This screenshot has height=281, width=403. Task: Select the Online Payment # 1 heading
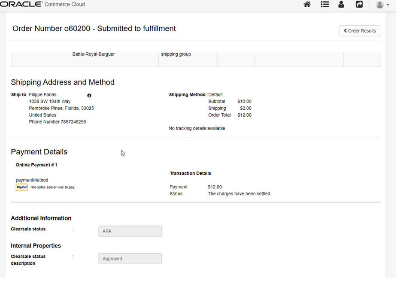[36, 165]
